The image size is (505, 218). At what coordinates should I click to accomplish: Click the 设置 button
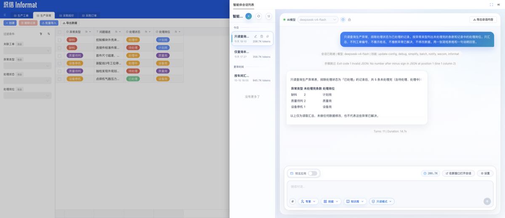pyautogui.click(x=485, y=173)
